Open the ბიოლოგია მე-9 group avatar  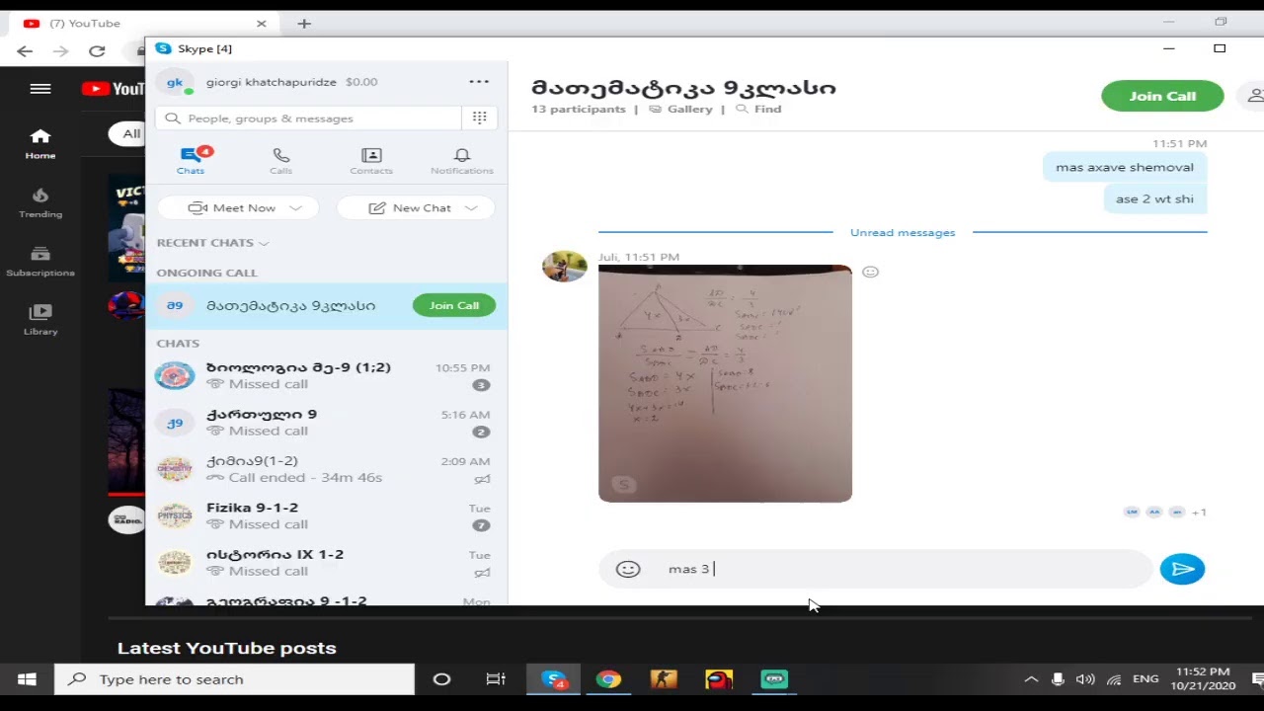(x=175, y=376)
